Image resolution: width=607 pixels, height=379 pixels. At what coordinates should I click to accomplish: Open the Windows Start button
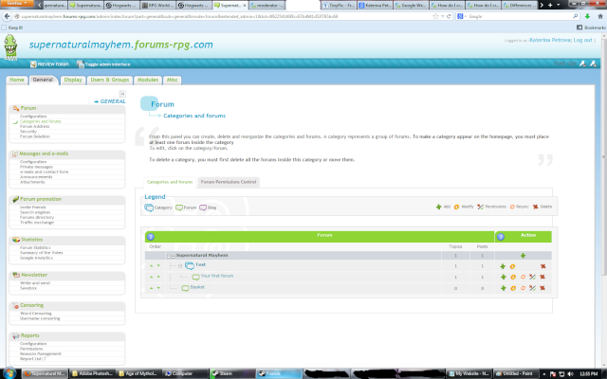9,373
